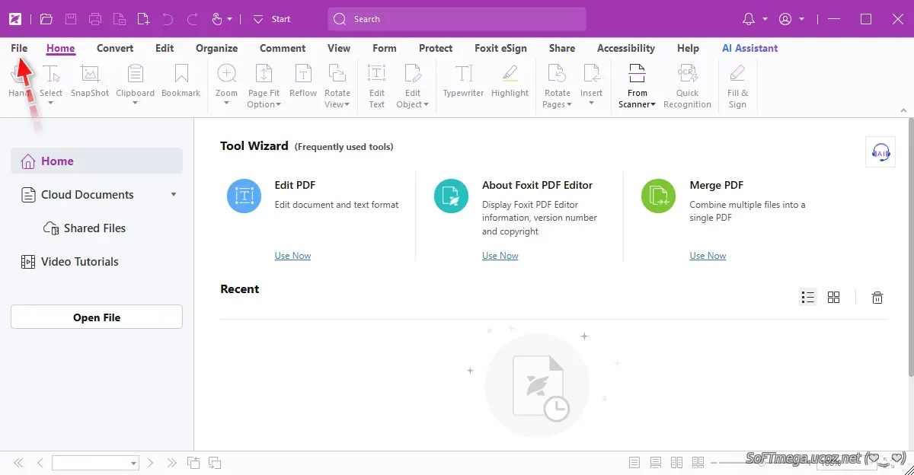Click the Open File button
This screenshot has width=914, height=475.
[97, 317]
